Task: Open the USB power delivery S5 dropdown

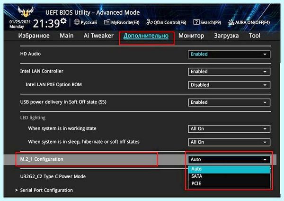Action: pyautogui.click(x=229, y=102)
